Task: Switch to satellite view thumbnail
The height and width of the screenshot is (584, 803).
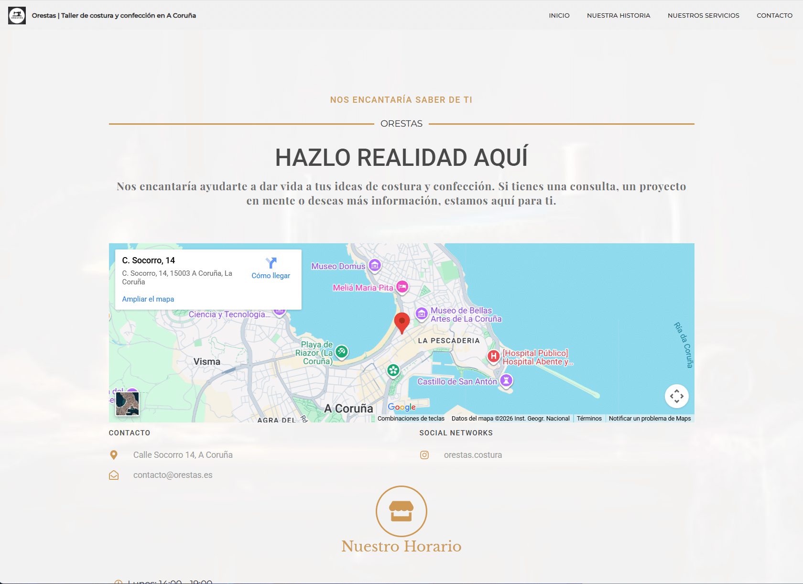Action: click(x=128, y=404)
